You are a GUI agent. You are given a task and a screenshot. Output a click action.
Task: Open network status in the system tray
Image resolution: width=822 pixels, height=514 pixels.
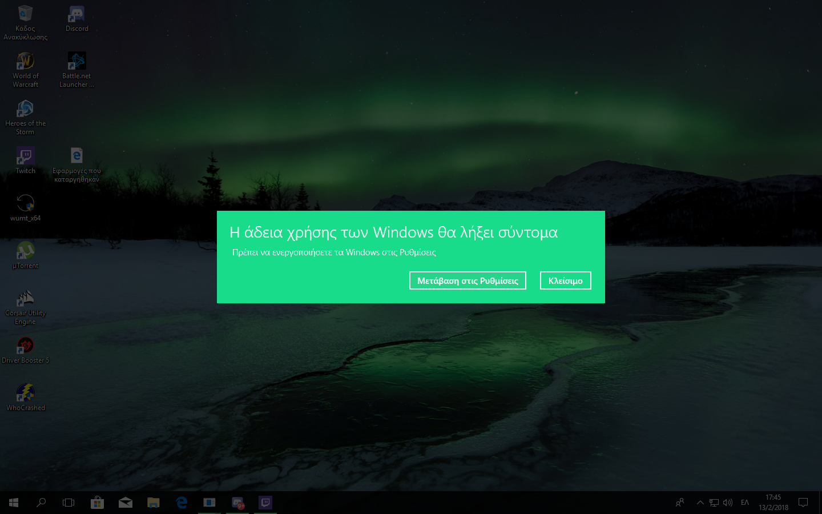coord(714,503)
